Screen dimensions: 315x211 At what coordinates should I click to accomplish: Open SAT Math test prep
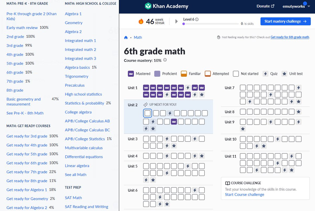[x=73, y=198]
